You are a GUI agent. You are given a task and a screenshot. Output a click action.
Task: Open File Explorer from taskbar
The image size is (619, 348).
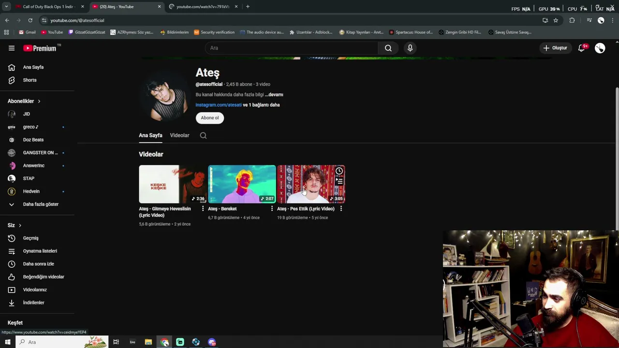point(148,342)
